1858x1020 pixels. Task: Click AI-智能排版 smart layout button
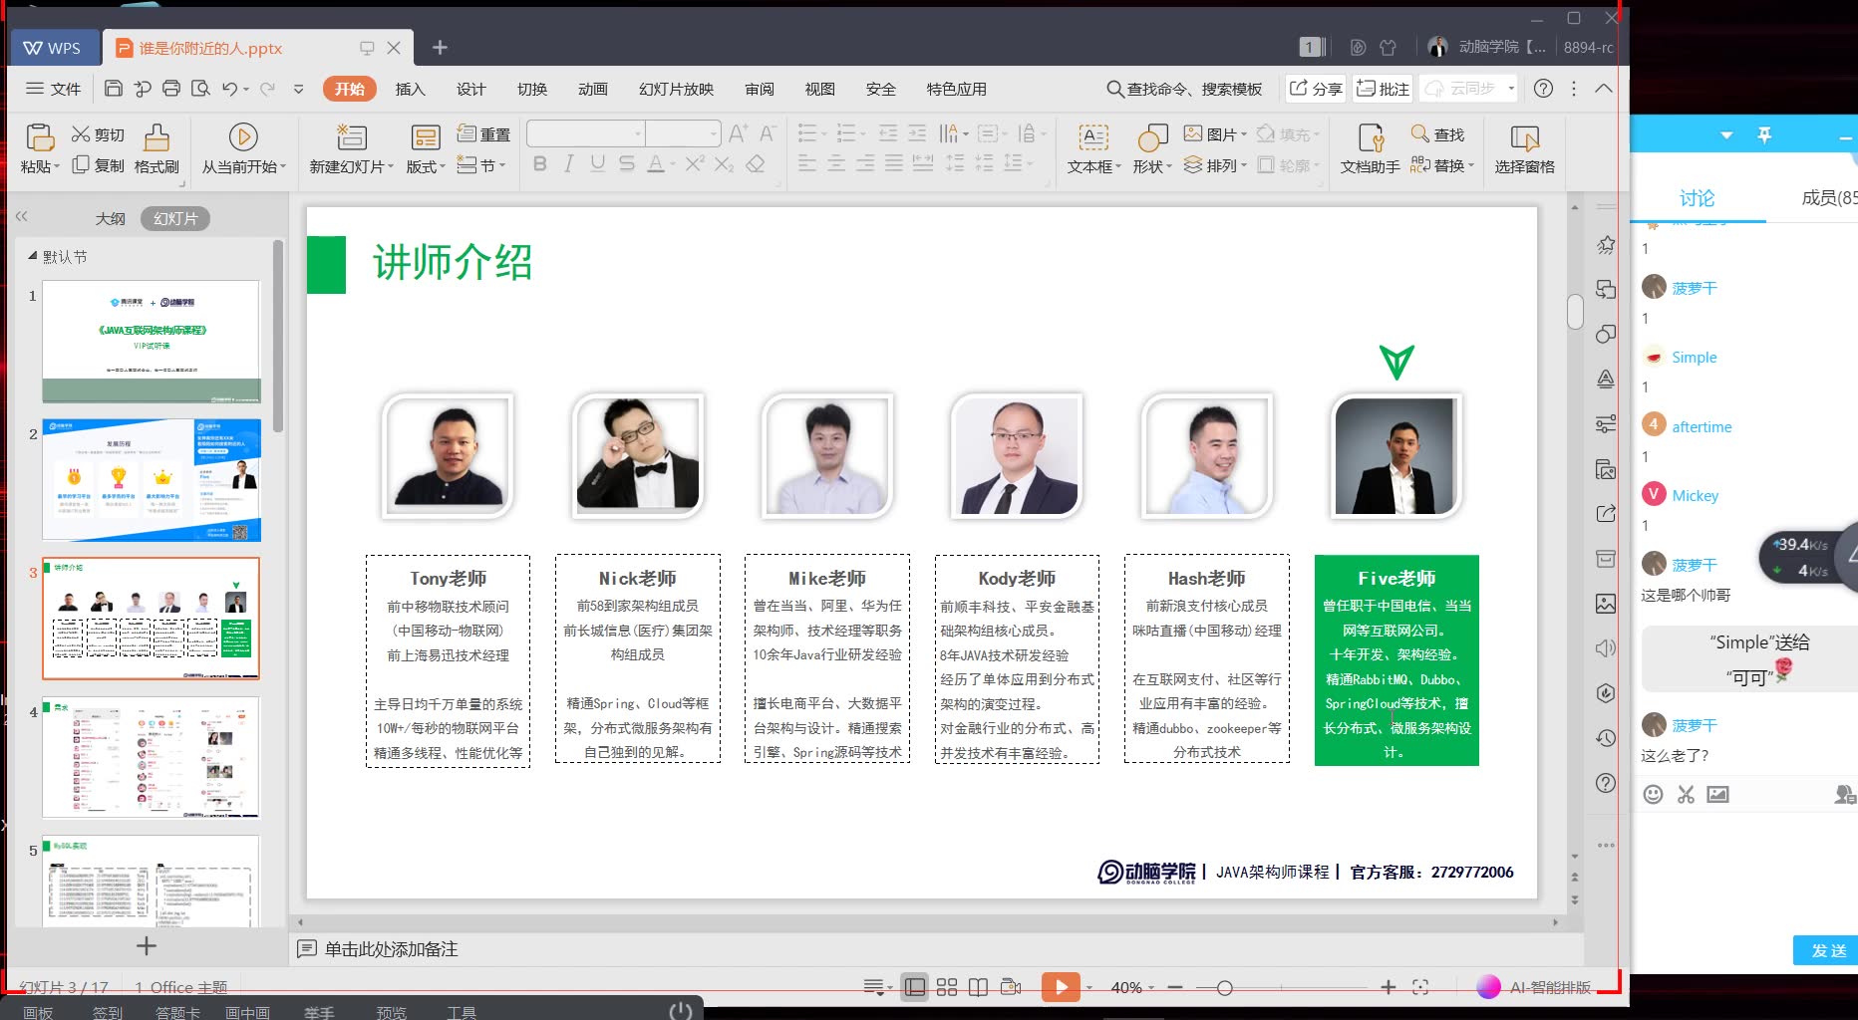click(x=1535, y=987)
